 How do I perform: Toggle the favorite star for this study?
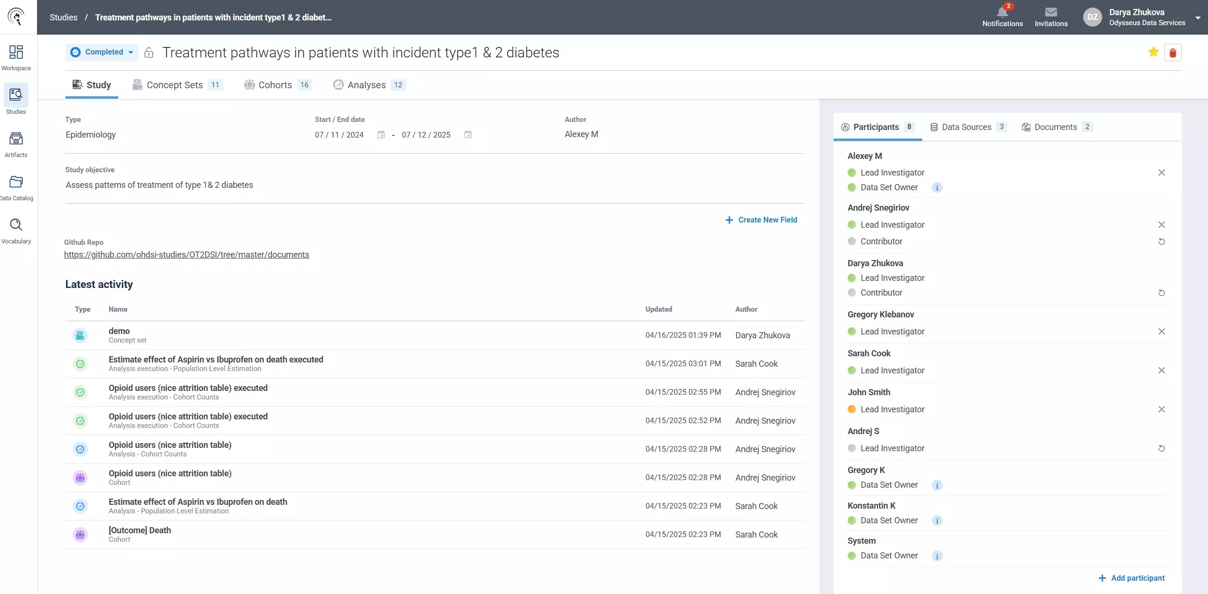coord(1153,52)
